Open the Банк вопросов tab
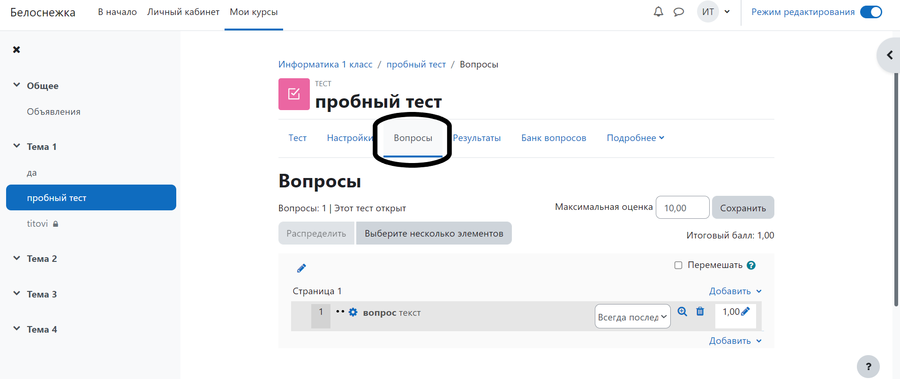This screenshot has height=379, width=900. [554, 138]
